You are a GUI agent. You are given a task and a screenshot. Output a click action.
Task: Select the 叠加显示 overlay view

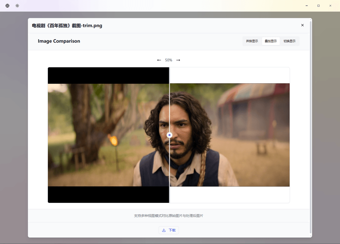pyautogui.click(x=271, y=41)
